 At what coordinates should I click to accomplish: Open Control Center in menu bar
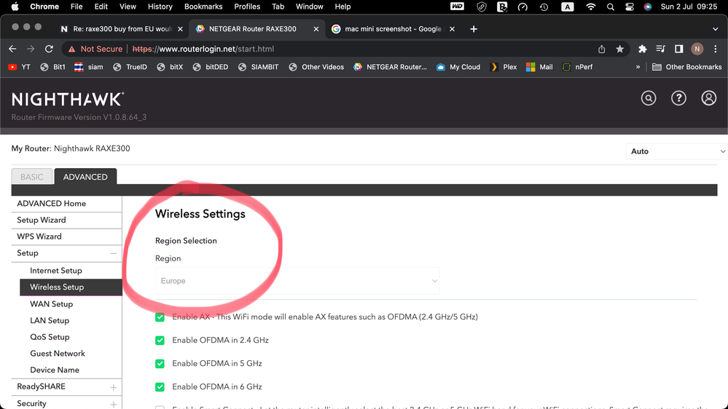point(629,7)
